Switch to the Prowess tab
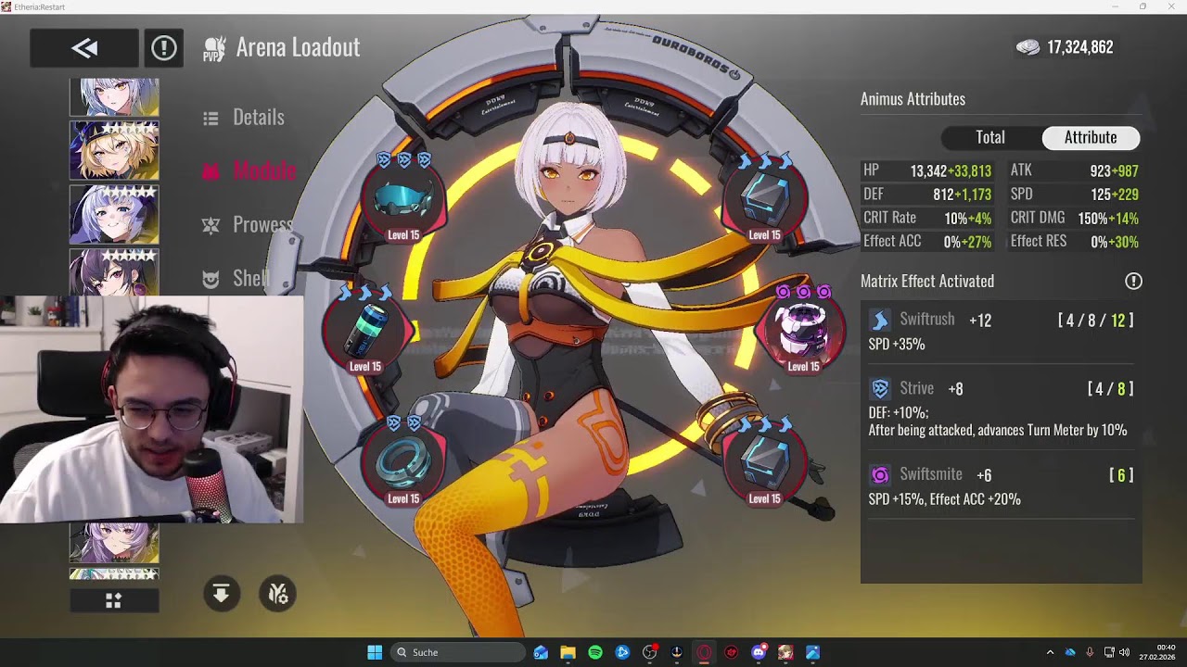This screenshot has width=1187, height=667. click(x=249, y=224)
